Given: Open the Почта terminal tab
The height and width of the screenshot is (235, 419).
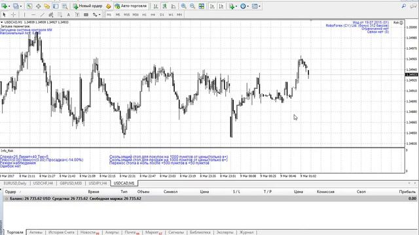Looking at the screenshot, I should (132, 232).
